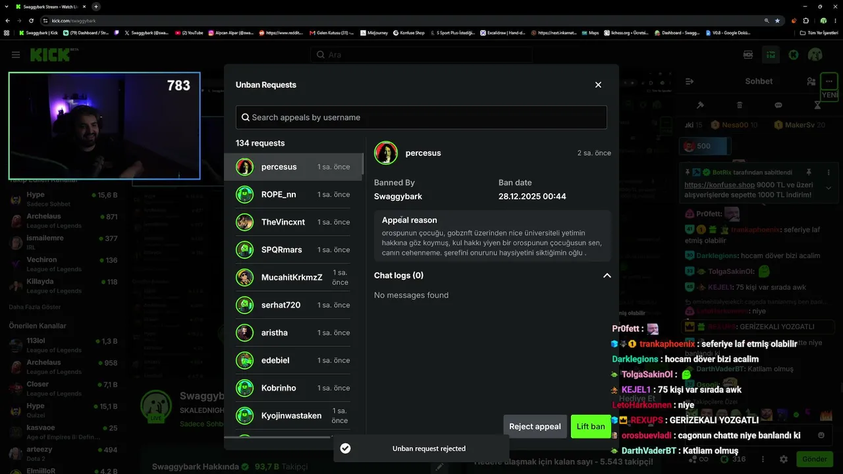Viewport: 843px width, 474px height.
Task: Click Reject appeal button
Action: [x=535, y=427]
